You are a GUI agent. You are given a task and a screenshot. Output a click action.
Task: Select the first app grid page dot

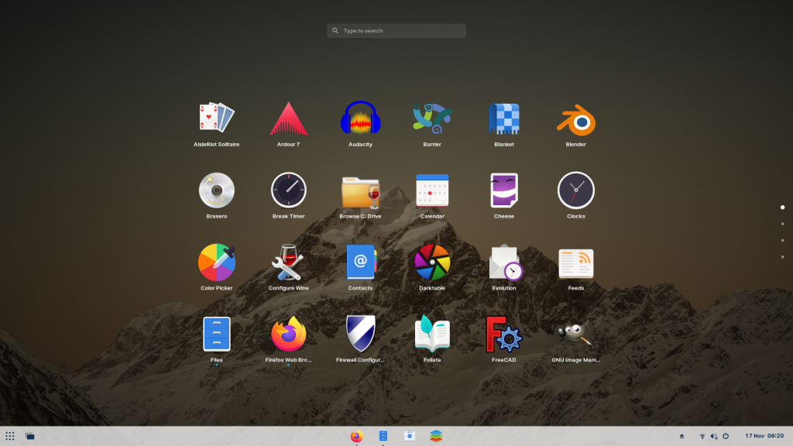(782, 208)
